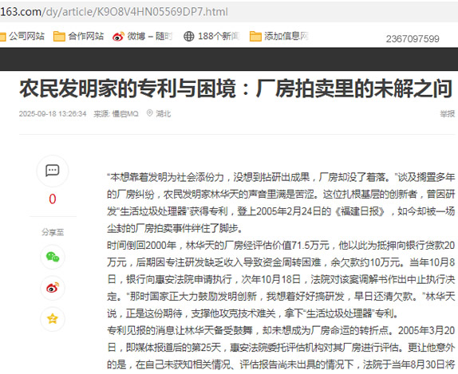Click the 188个新闻 bookmark label

219,36
